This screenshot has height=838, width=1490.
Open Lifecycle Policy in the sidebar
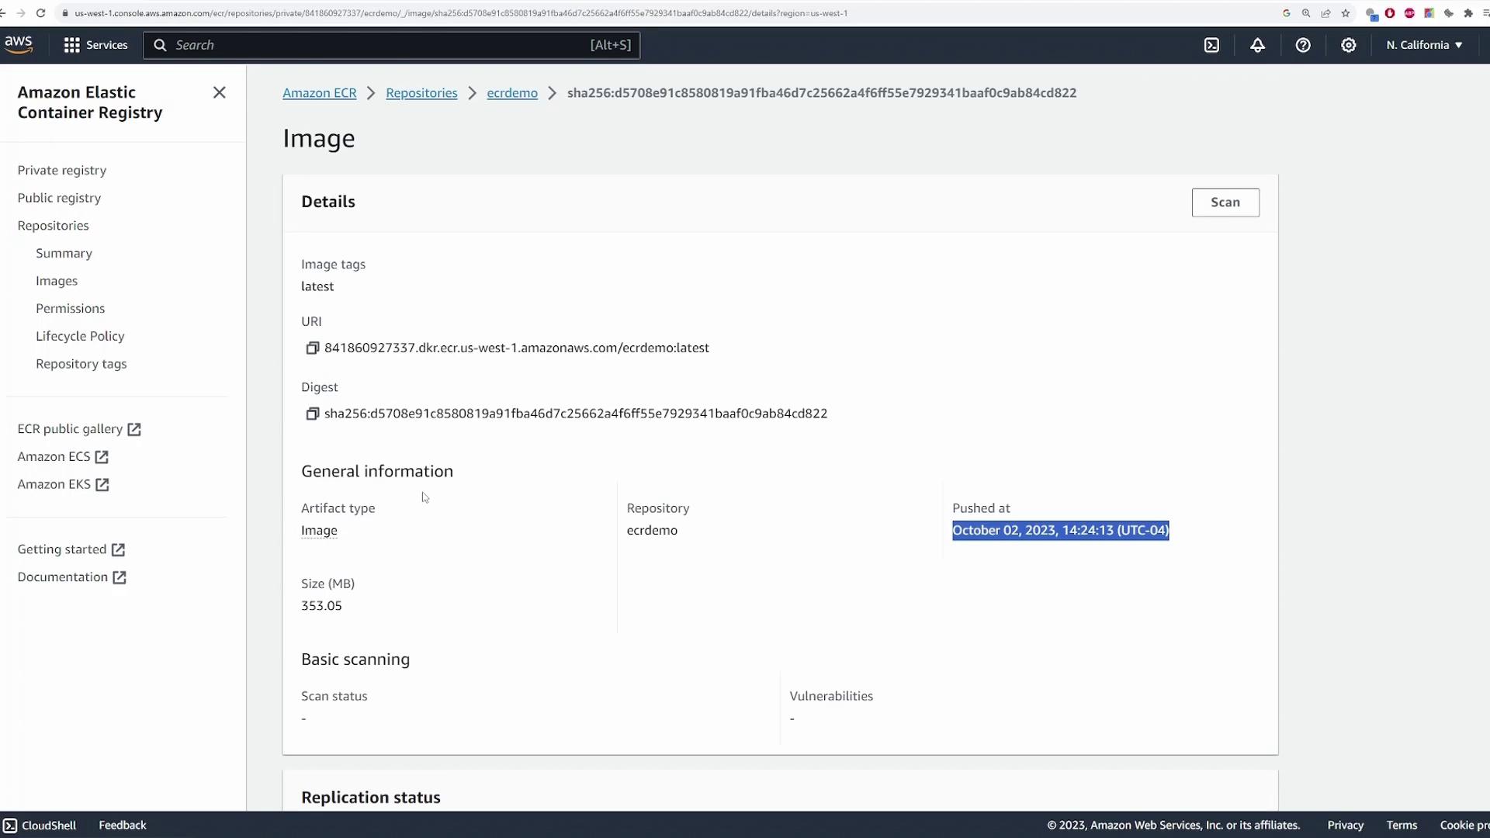[80, 336]
